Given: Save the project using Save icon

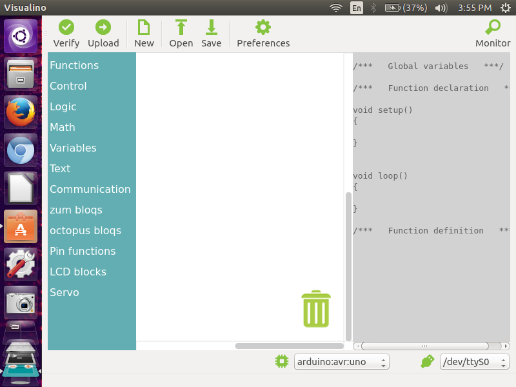Looking at the screenshot, I should click(x=212, y=27).
